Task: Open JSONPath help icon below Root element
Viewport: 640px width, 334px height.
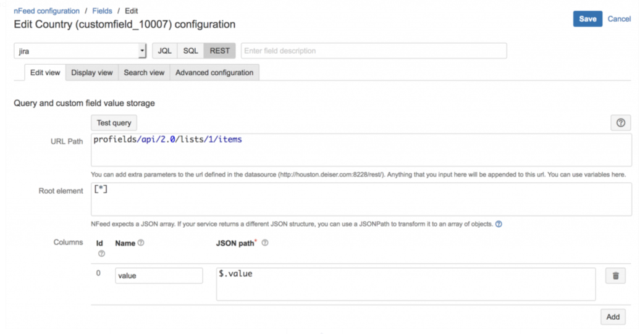Action: pyautogui.click(x=499, y=224)
